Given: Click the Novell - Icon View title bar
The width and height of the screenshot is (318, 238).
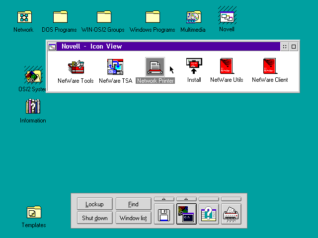Looking at the screenshot, I should pyautogui.click(x=168, y=47).
